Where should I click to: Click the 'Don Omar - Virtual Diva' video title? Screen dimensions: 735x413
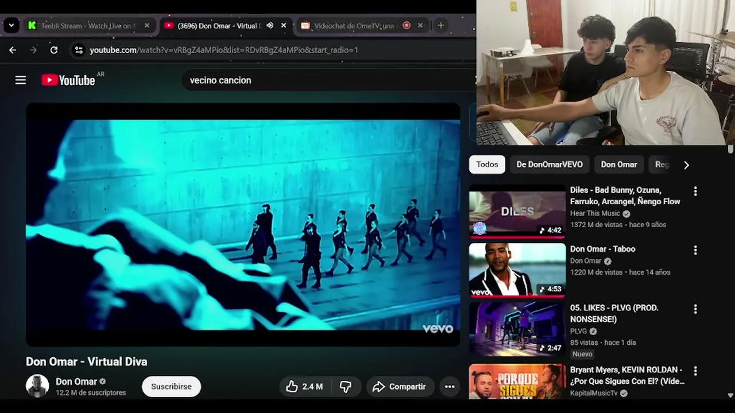tap(87, 361)
